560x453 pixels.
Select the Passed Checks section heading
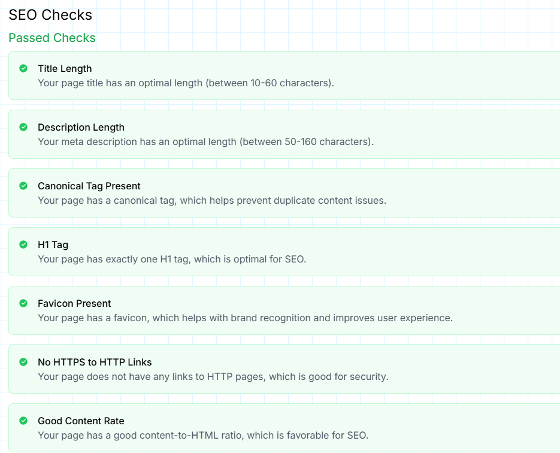(52, 38)
